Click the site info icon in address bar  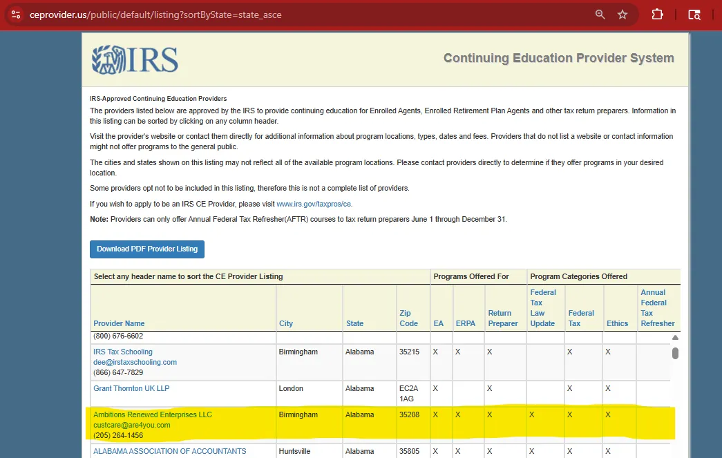(x=15, y=15)
